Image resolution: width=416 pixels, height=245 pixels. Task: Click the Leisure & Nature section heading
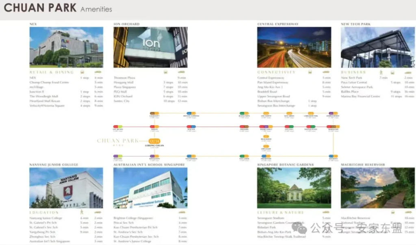coord(280,212)
